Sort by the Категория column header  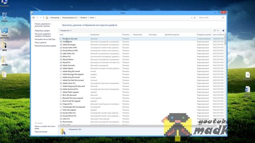(156, 35)
